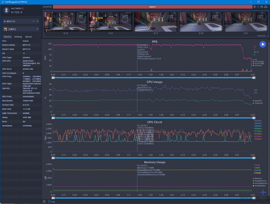Toggle FPS series in FPS legend
Viewport: 270px width, 204px height.
[255, 60]
